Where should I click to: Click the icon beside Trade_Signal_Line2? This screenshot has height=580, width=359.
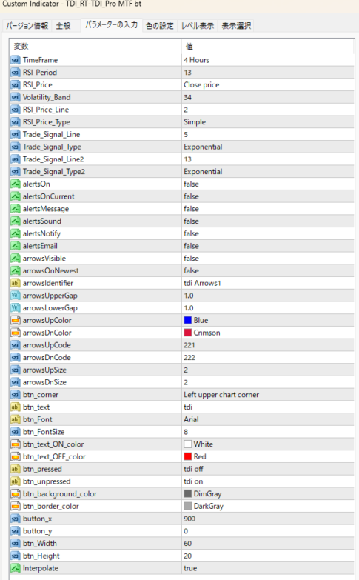tap(15, 159)
